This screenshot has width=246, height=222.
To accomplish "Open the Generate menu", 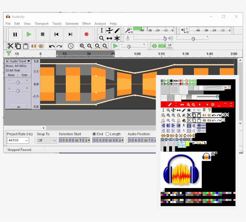I will pyautogui.click(x=72, y=23).
